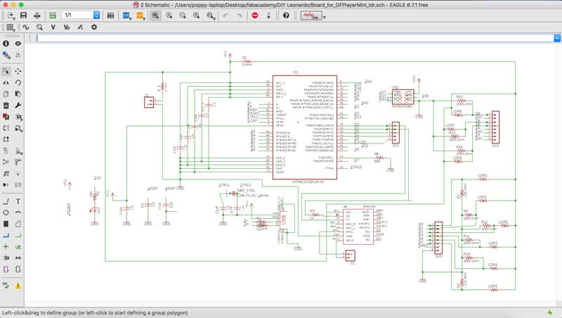This screenshot has height=318, width=562.
Task: Select the green Junction tool
Action: click(6, 246)
